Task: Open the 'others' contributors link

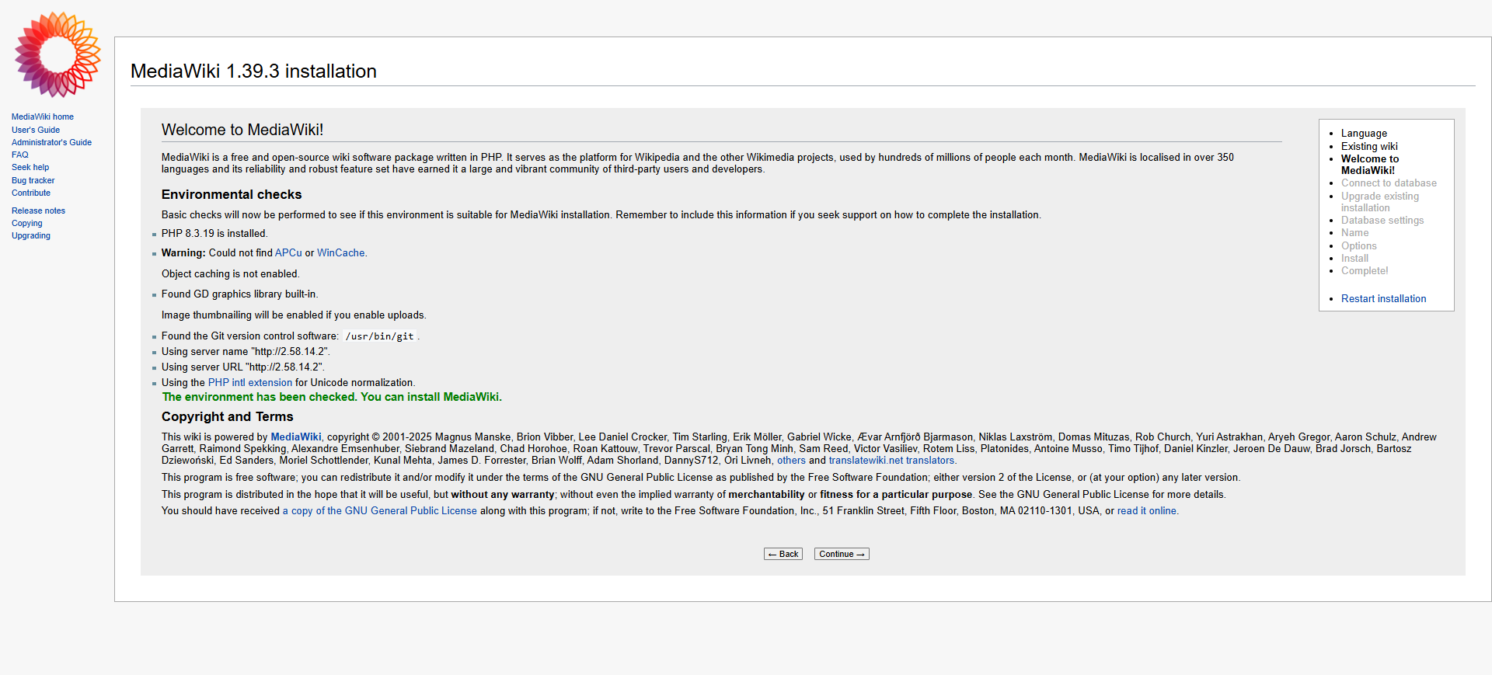Action: tap(792, 461)
